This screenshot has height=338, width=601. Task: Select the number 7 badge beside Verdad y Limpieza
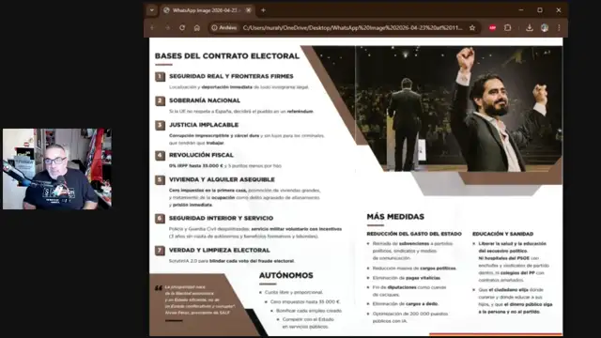[x=161, y=251]
